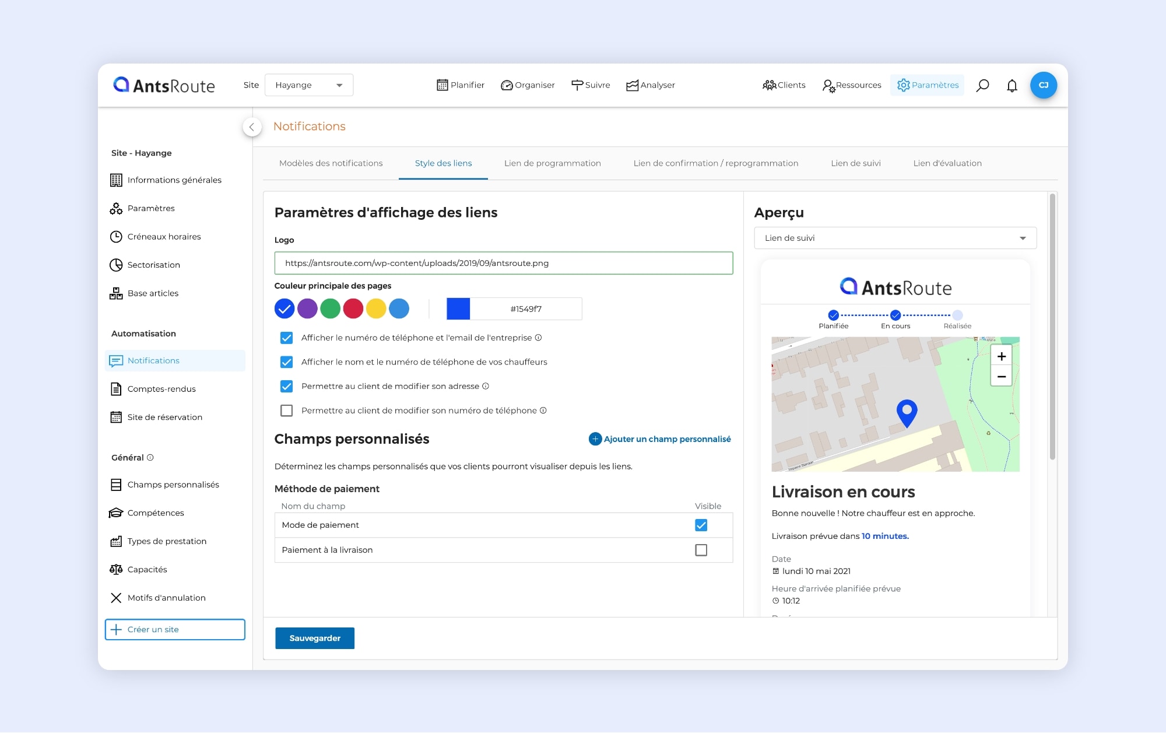Open the Lien de suivi preview dropdown
The image size is (1166, 733).
895,238
